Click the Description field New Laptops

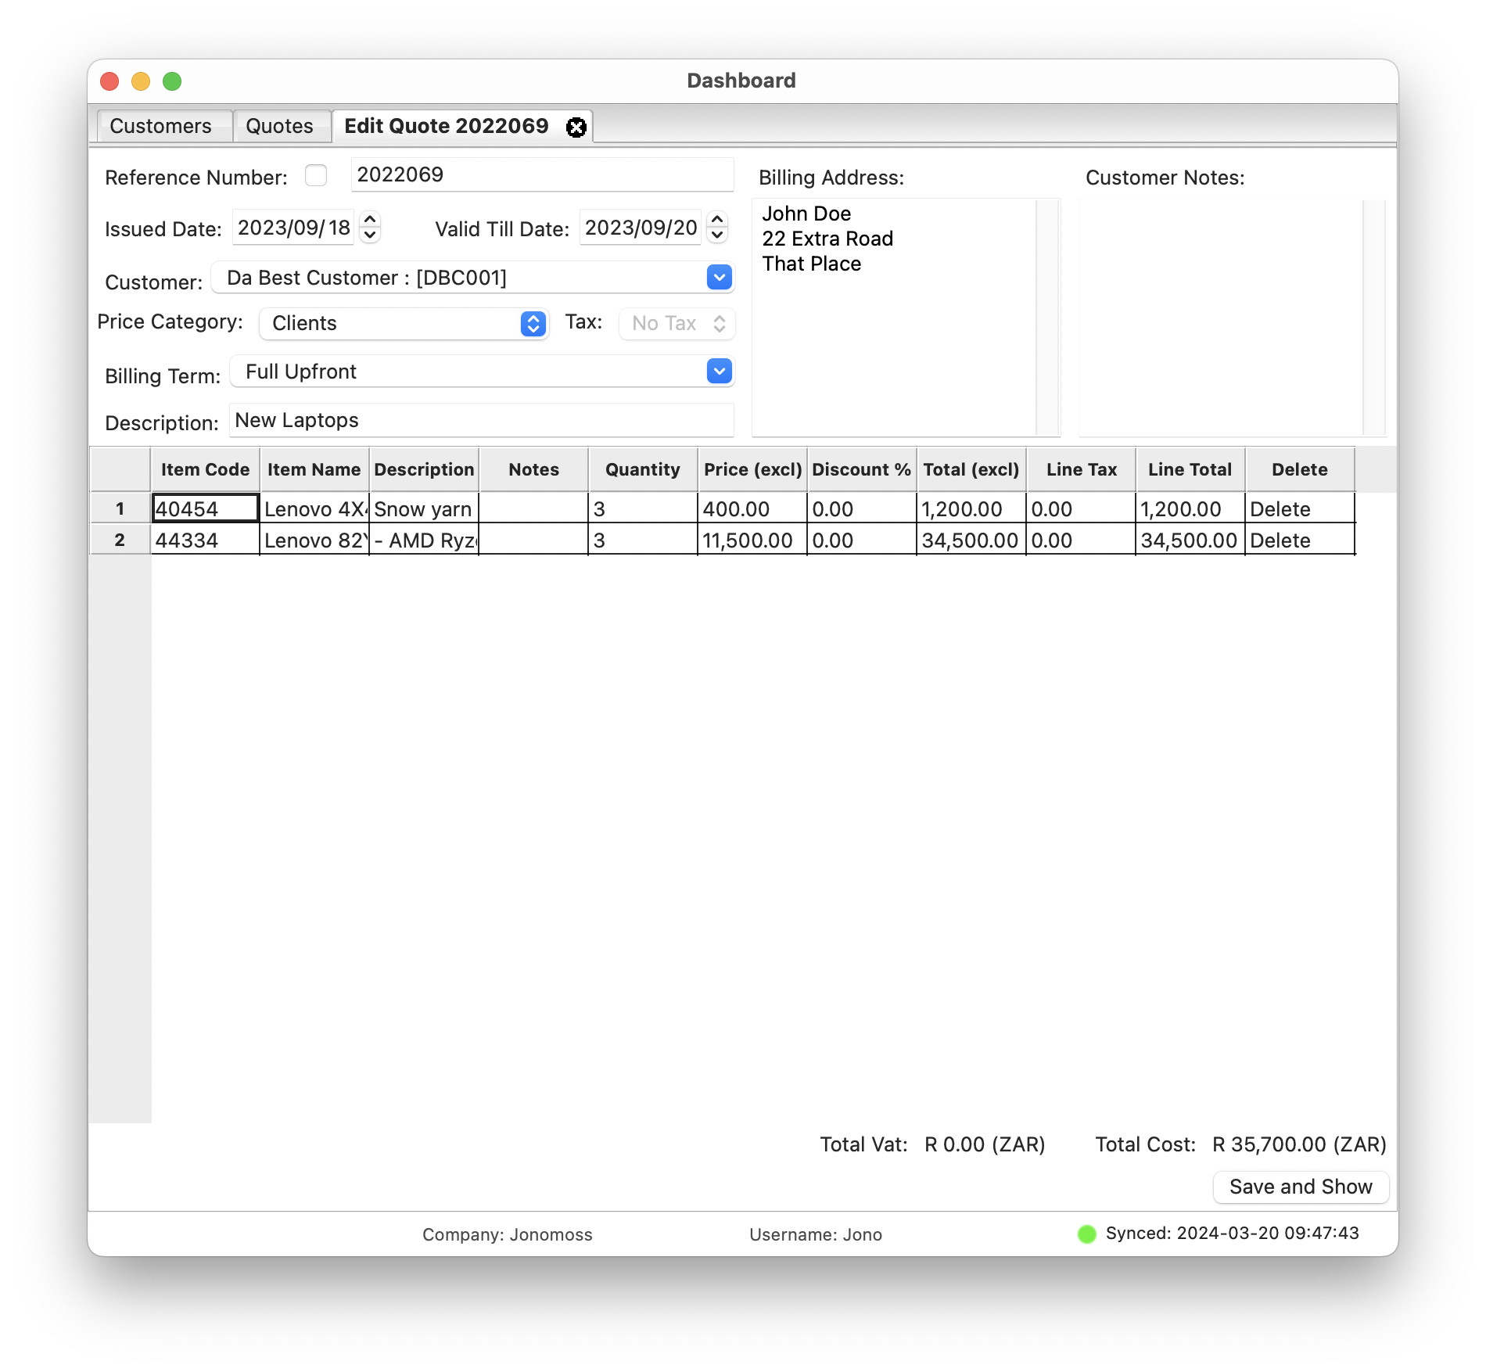(x=482, y=420)
